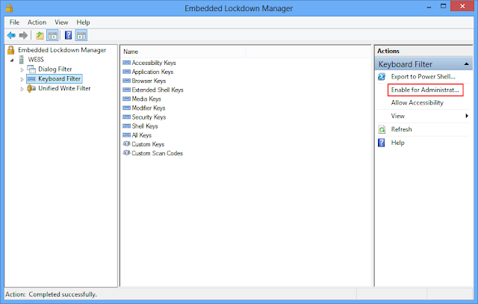Toggle the Show/Hide Action Pane icon
Viewport: 478px width, 304px height.
coord(81,35)
